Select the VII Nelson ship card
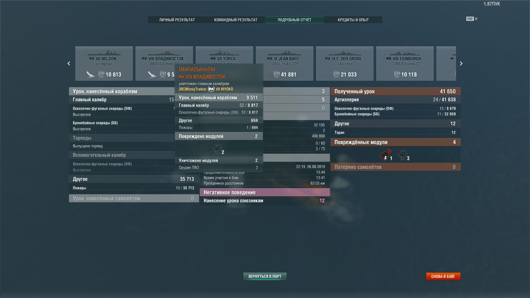Image resolution: width=530 pixels, height=298 pixels. point(104,63)
